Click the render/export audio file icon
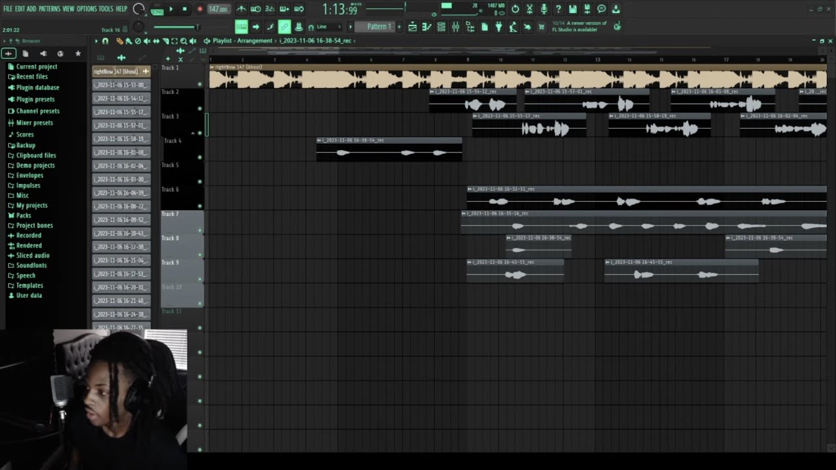836x470 pixels. coord(587,9)
